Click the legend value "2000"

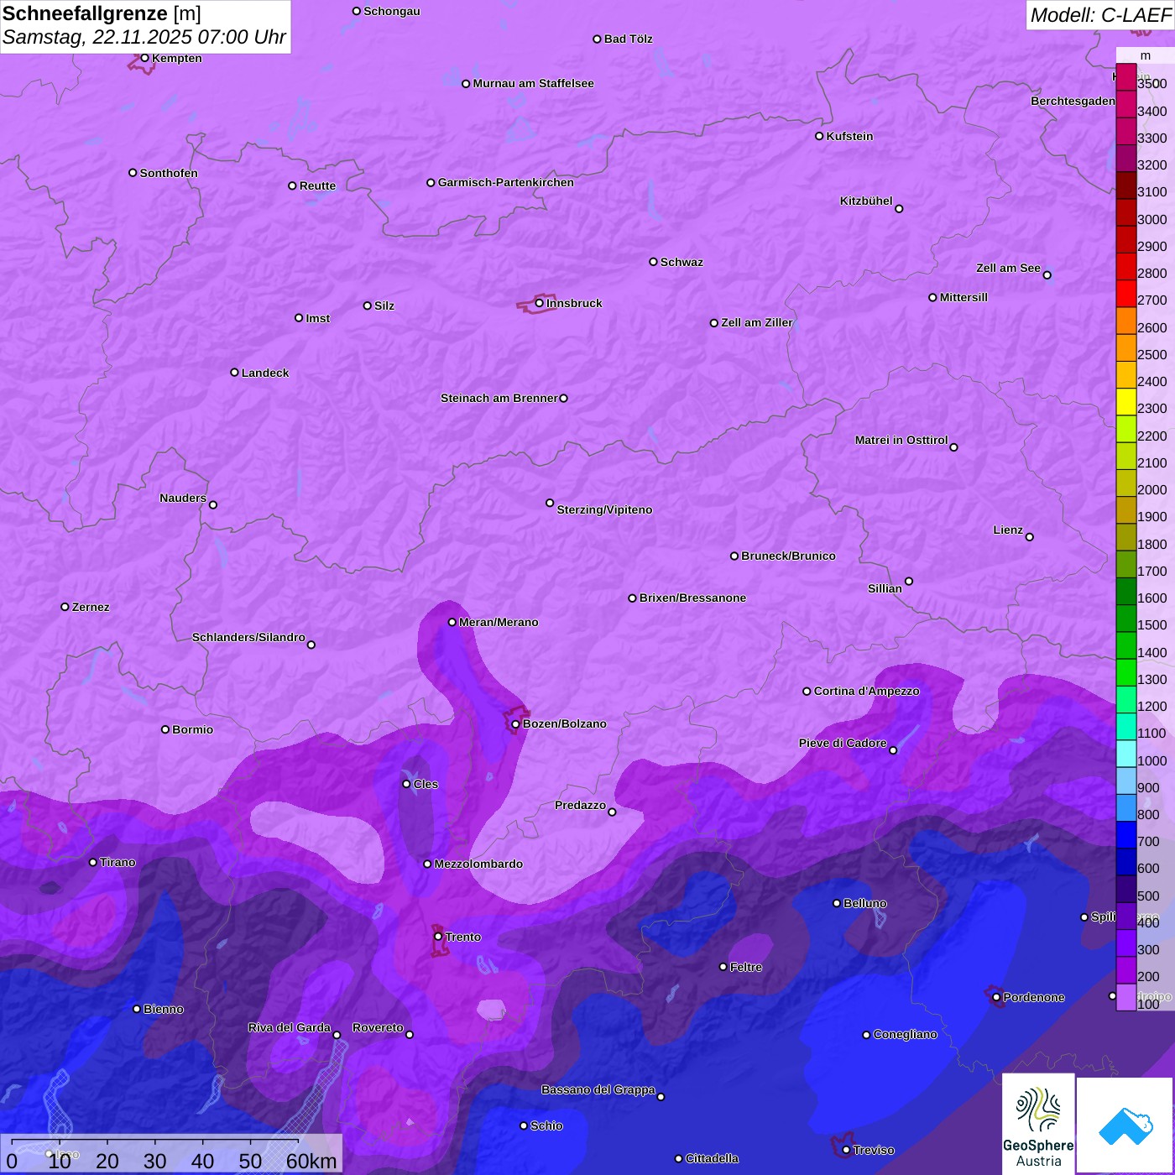1152,490
